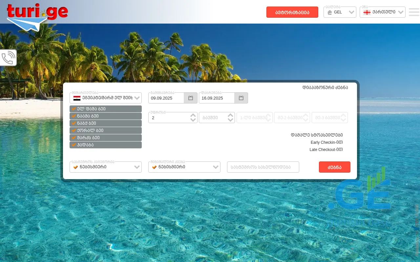Click the Egypt flag in destination field
This screenshot has width=420, height=262.
pyautogui.click(x=77, y=98)
